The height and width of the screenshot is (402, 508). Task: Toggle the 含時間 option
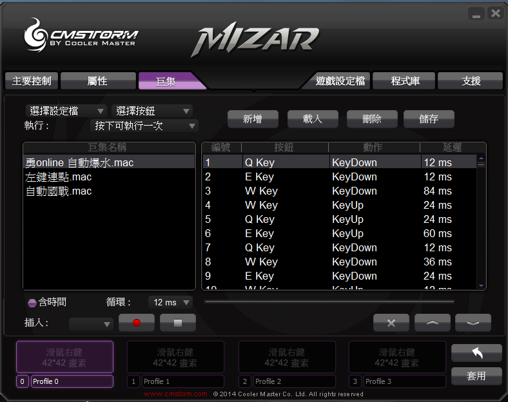32,303
